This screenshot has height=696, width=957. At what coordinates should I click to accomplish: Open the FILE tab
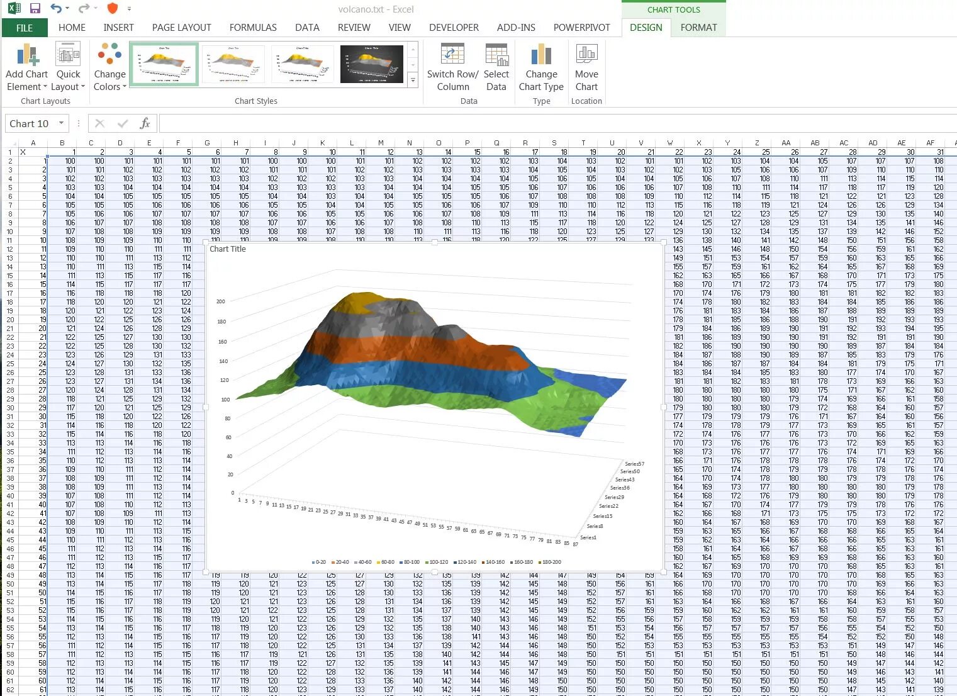click(x=25, y=28)
